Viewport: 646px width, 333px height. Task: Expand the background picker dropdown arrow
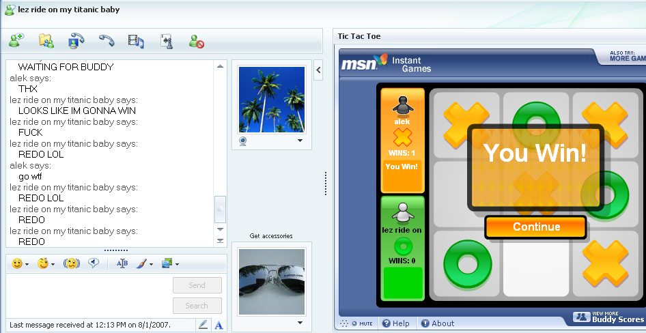pyautogui.click(x=177, y=265)
